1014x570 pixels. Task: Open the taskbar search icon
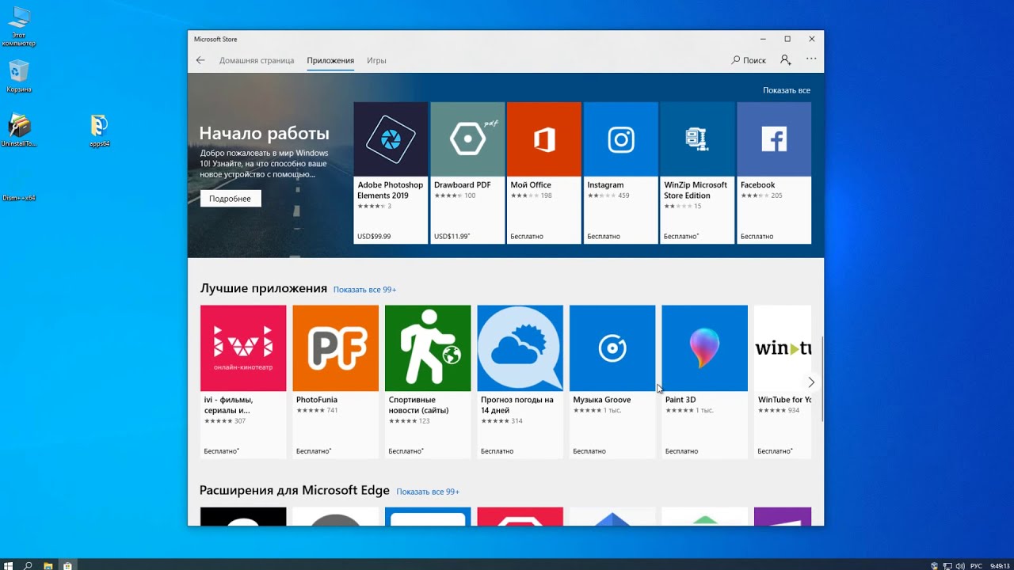(28, 565)
